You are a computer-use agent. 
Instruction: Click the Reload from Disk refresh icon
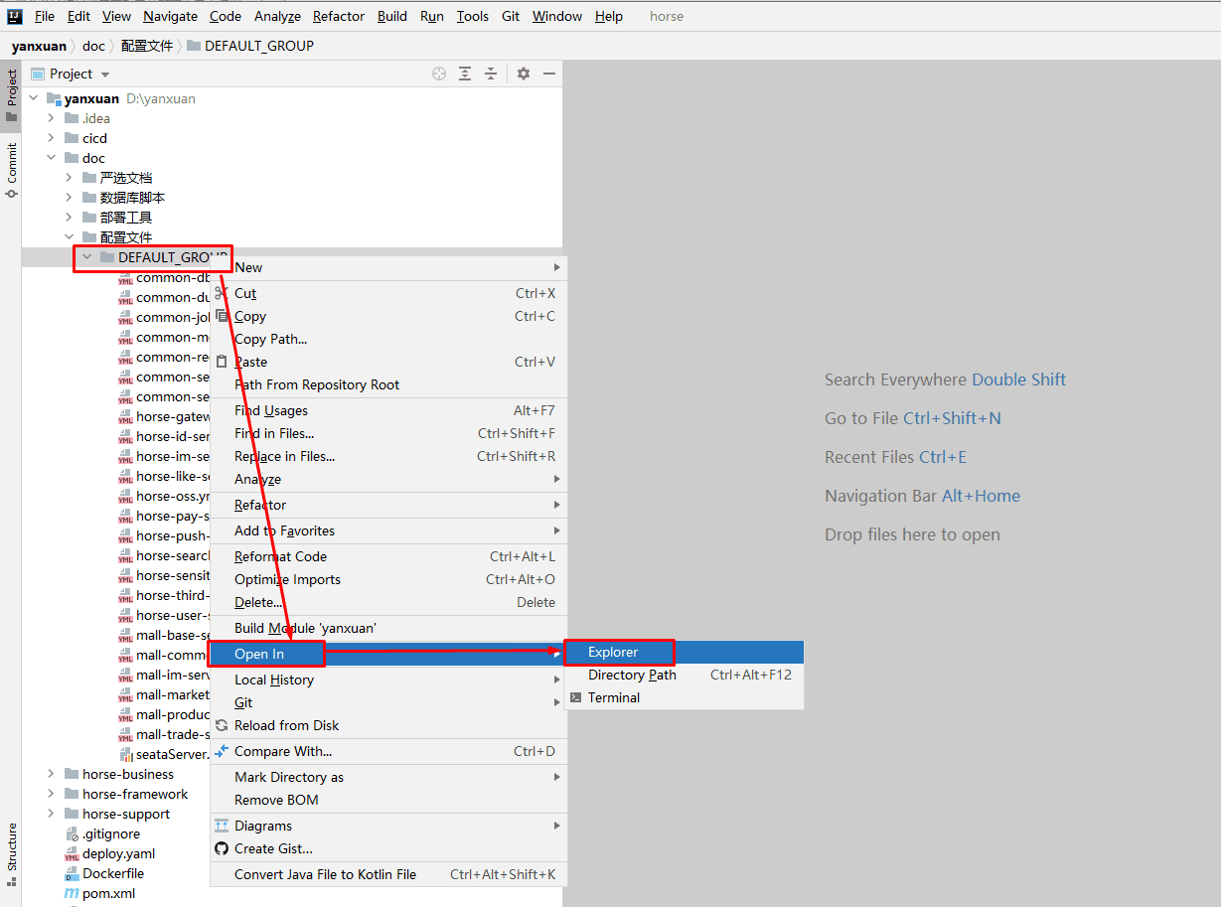click(222, 725)
